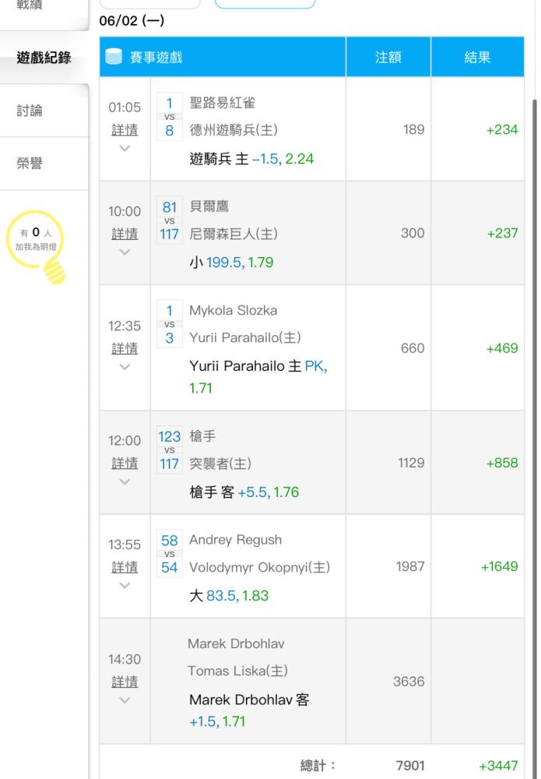Open 詳情 link for 01:05 game
Viewport: 541px width, 779px height.
125,130
